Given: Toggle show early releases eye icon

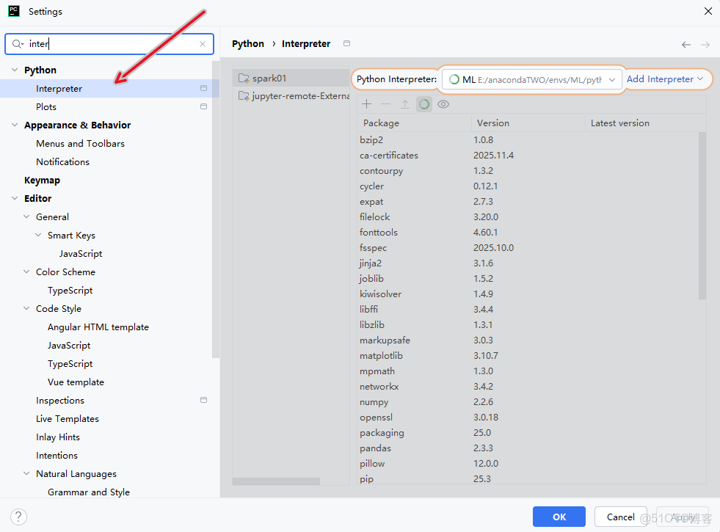Looking at the screenshot, I should tap(443, 104).
